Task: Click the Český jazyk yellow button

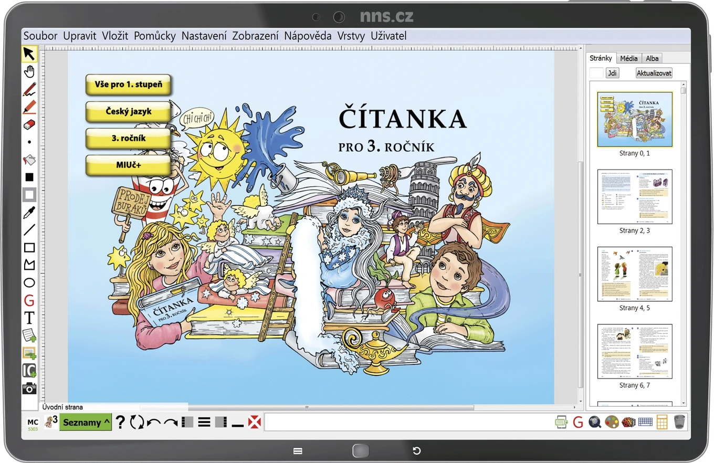Action: point(129,111)
